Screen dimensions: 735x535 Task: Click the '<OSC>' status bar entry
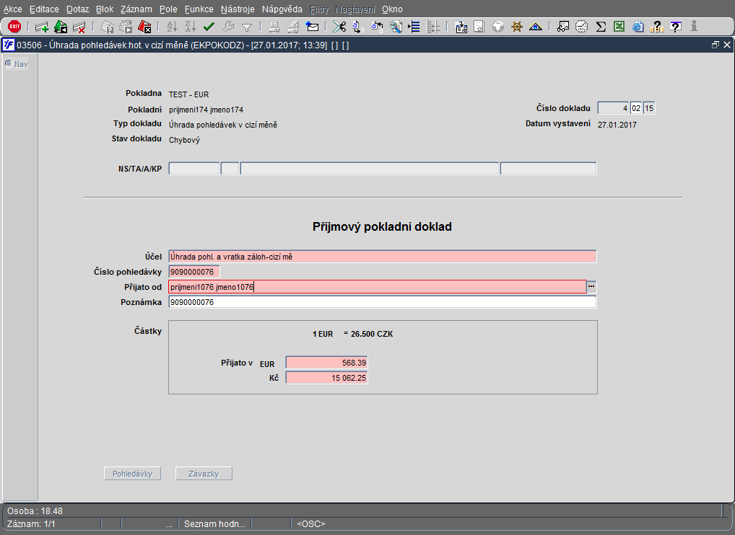[310, 523]
